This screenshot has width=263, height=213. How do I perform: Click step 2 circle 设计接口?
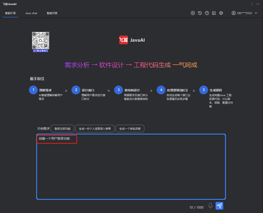[x=76, y=90]
